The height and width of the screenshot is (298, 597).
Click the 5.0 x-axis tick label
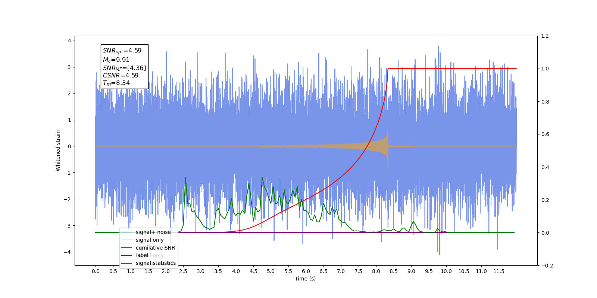(x=271, y=271)
